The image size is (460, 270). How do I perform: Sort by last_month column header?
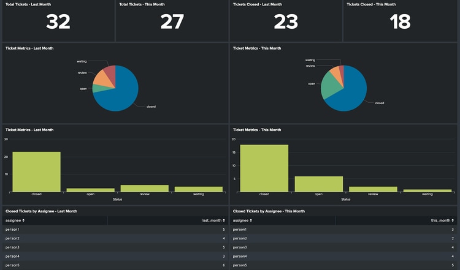tap(213, 220)
